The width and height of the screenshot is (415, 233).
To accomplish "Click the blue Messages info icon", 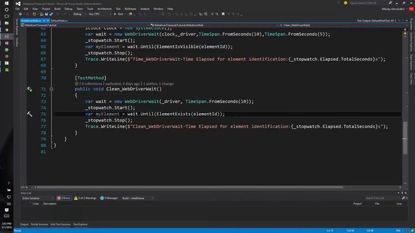I will [102, 198].
